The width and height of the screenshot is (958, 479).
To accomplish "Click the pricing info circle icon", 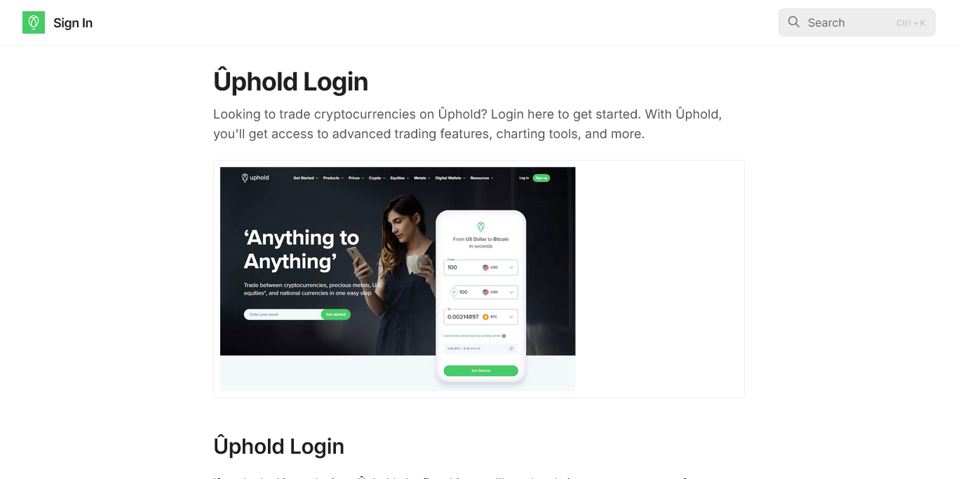I will [x=504, y=336].
